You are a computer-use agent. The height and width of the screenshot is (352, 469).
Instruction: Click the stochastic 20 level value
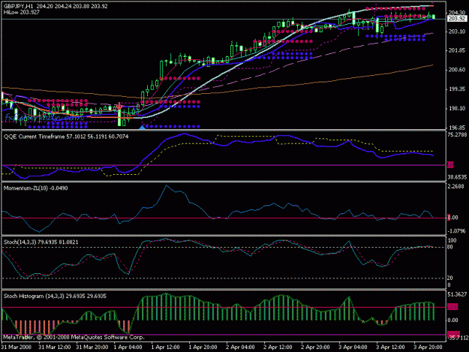tap(450, 278)
